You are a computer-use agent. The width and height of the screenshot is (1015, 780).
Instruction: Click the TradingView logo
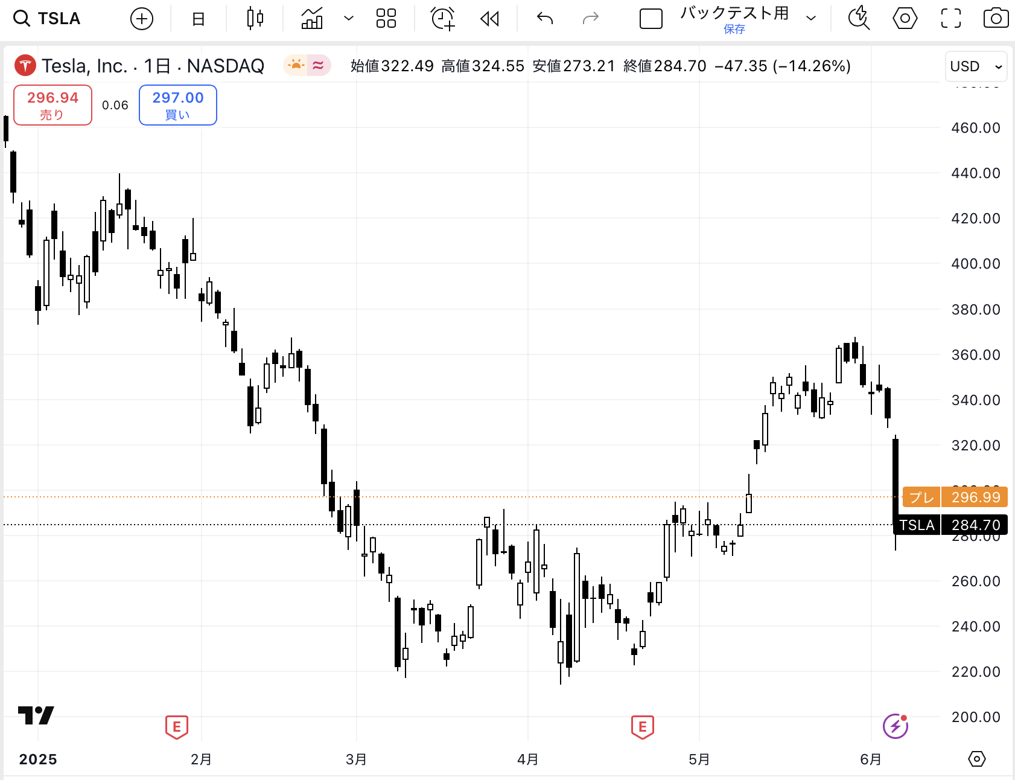click(36, 715)
